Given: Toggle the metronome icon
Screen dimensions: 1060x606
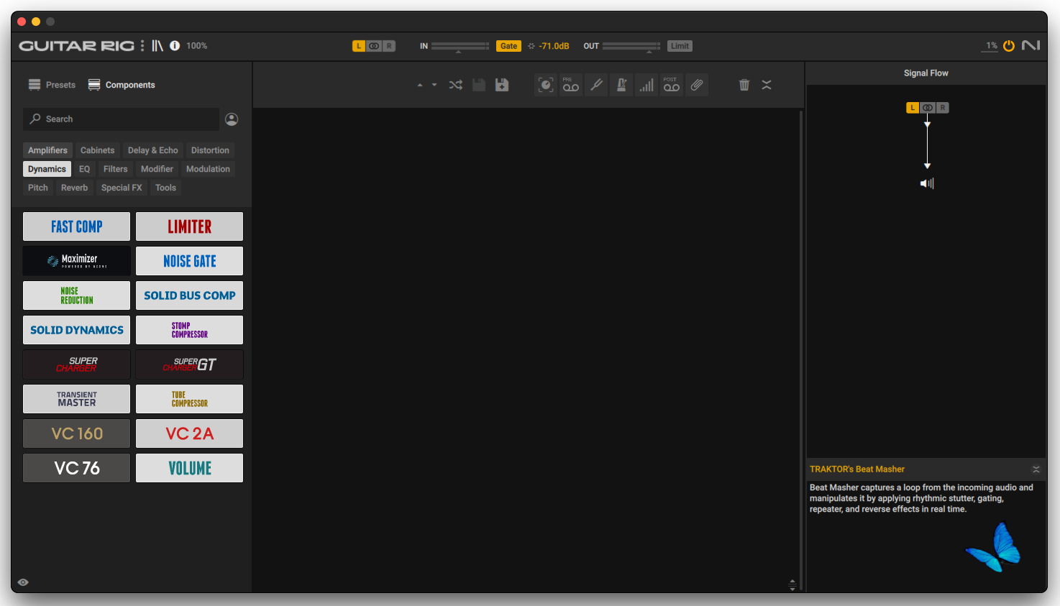Looking at the screenshot, I should click(x=621, y=85).
